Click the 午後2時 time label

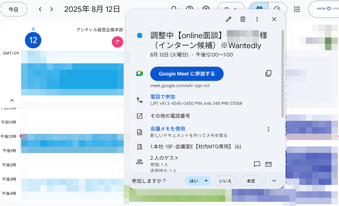tap(9, 165)
